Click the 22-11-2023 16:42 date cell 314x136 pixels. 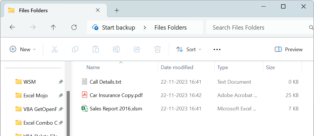[181, 95]
